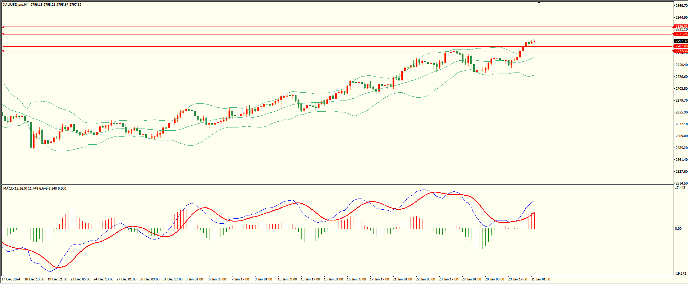Click the 17 Dec 2024 date label
The image size is (688, 284).
pyautogui.click(x=11, y=279)
